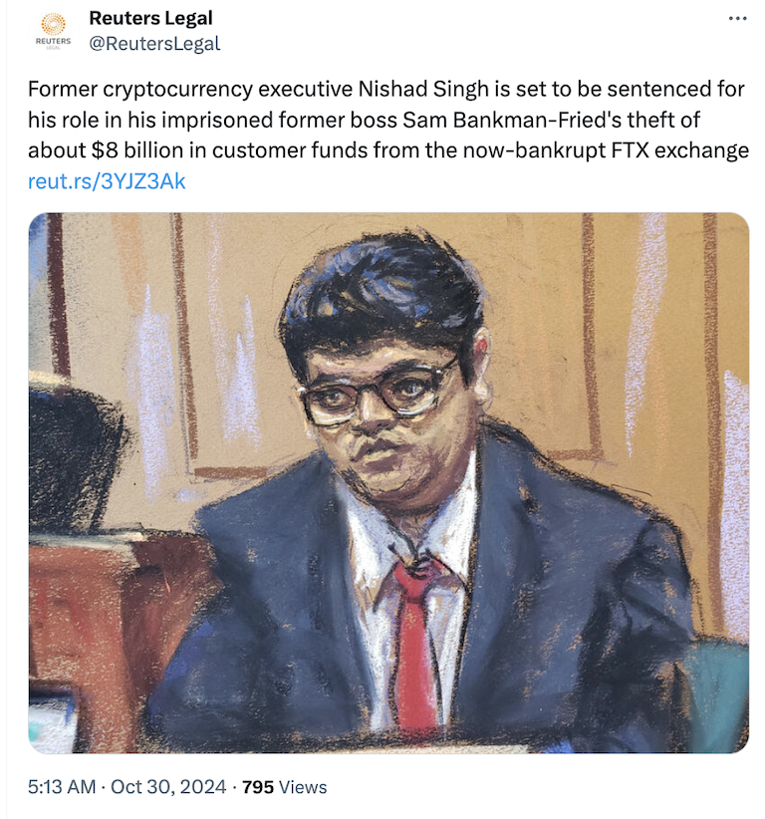
Task: Open the courtroom sketch image
Action: click(x=388, y=482)
